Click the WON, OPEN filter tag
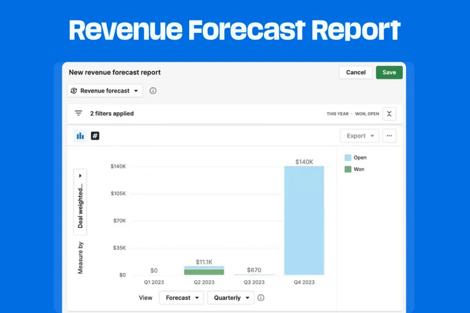This screenshot has height=313, width=470. pyautogui.click(x=367, y=114)
